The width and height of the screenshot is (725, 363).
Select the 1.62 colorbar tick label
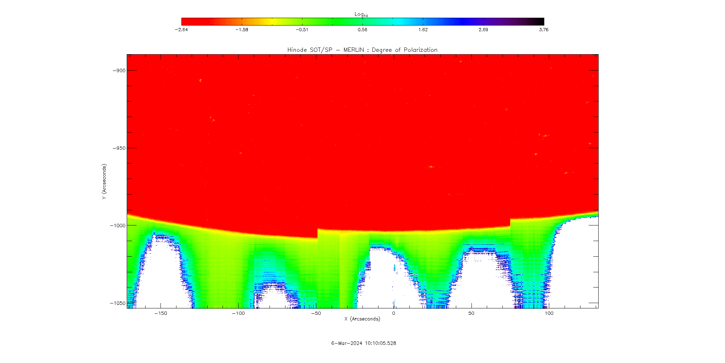coord(423,30)
